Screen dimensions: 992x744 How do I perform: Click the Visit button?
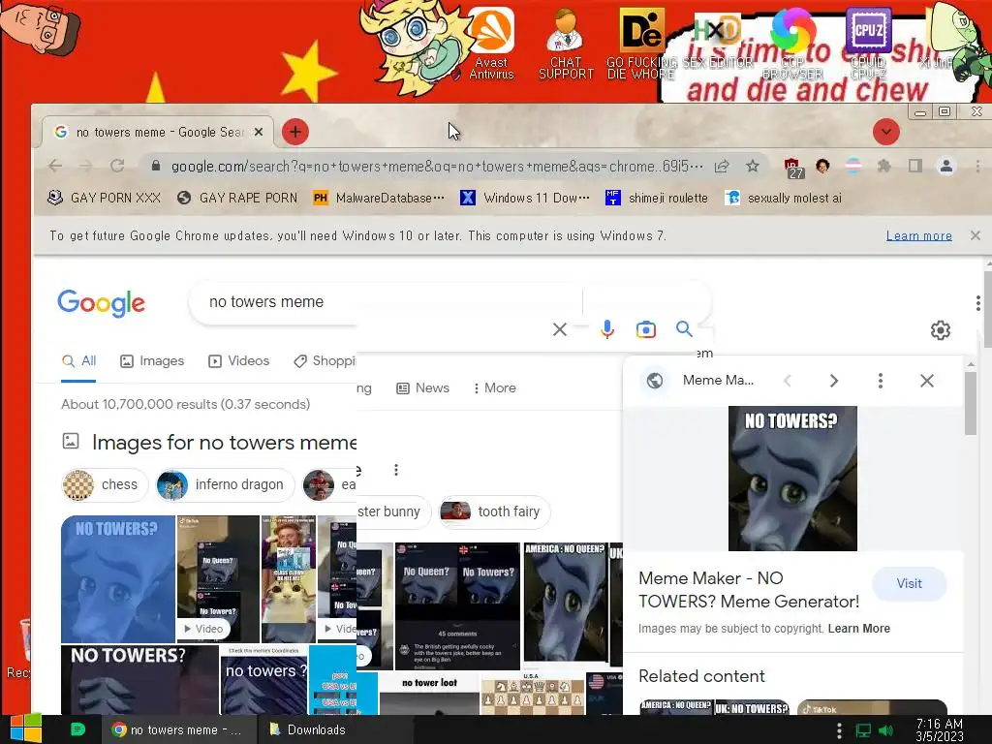909,583
